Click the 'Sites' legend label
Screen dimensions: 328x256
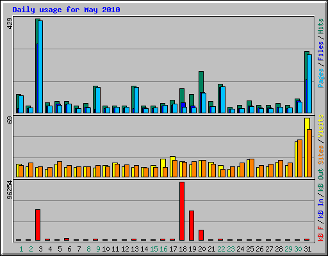[x=321, y=155]
